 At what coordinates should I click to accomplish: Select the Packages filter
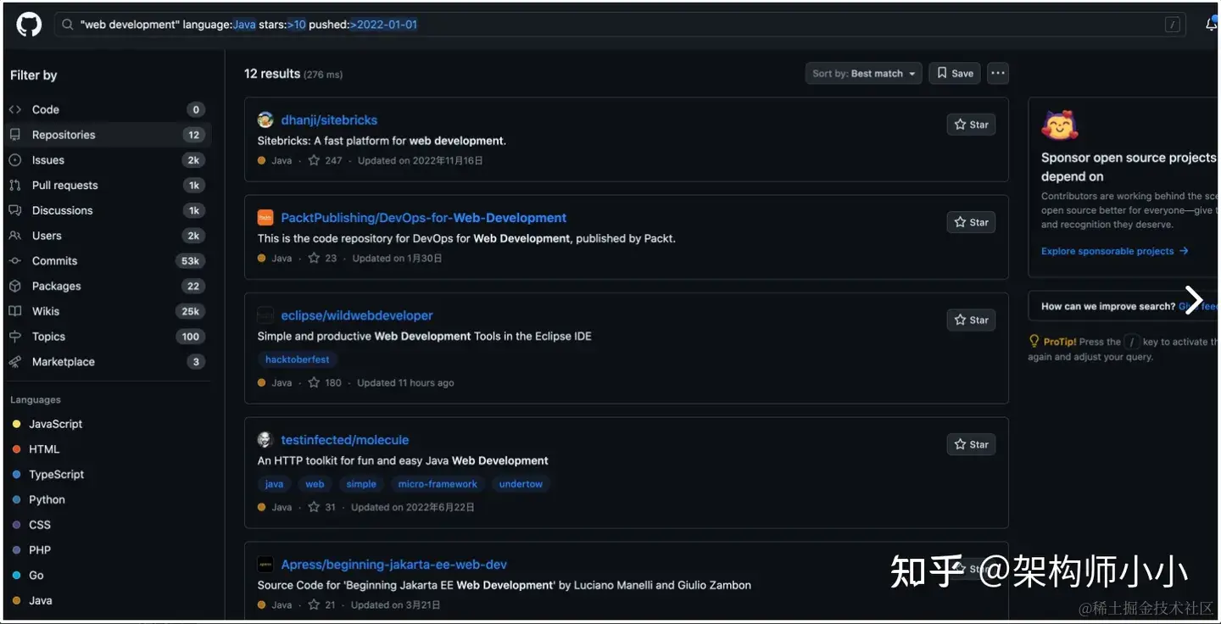point(108,286)
